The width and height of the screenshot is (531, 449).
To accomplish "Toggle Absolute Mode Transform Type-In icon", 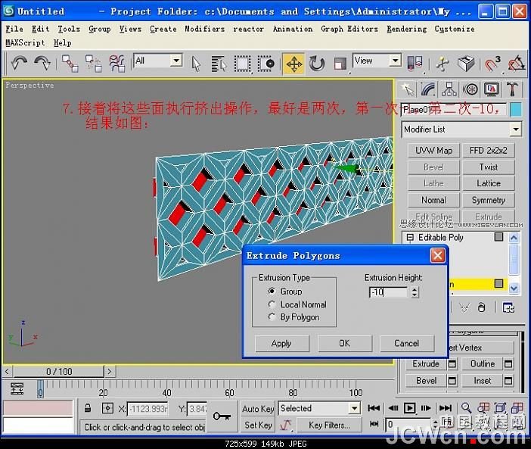I will [107, 408].
